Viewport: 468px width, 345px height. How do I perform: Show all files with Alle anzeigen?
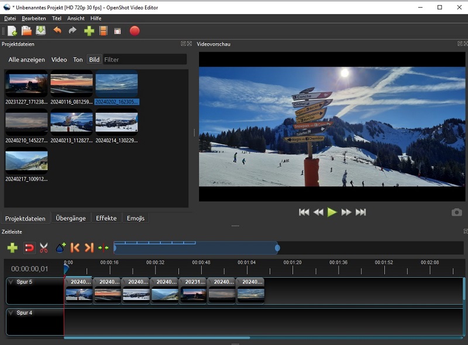pos(26,60)
